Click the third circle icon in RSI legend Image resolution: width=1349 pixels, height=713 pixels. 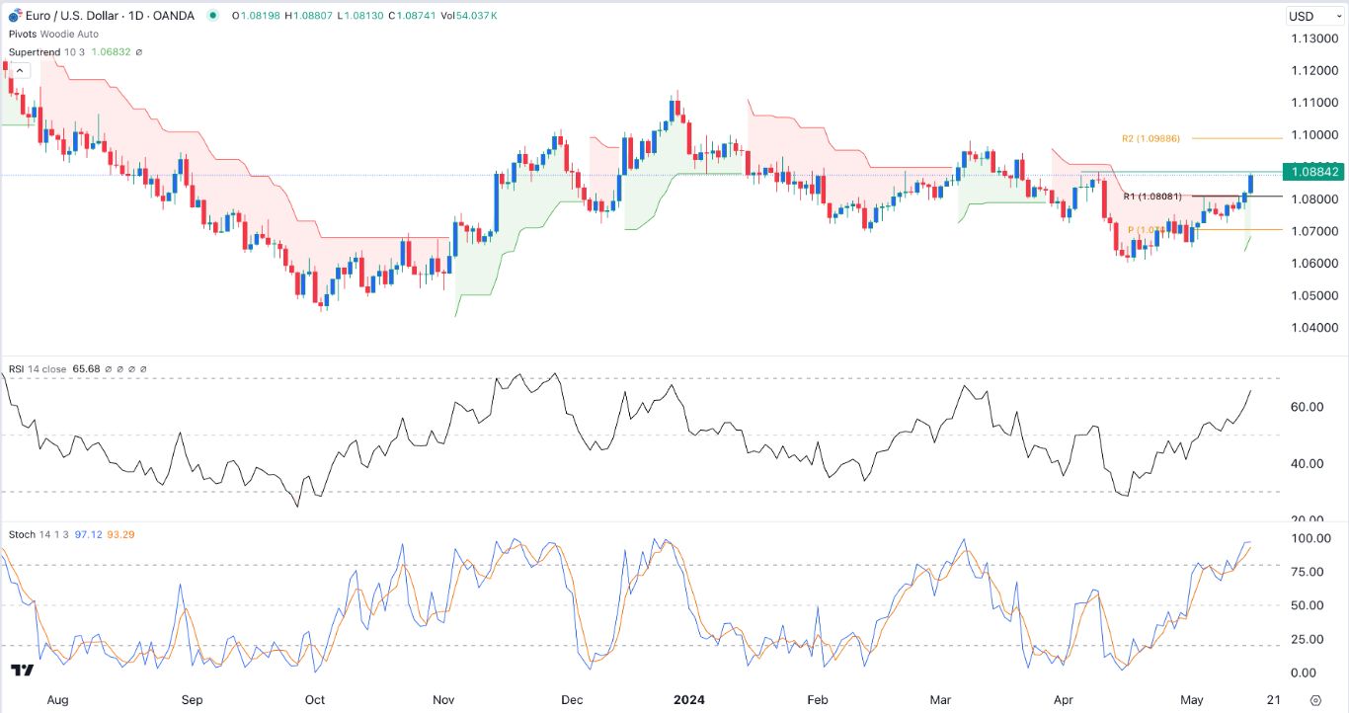[x=131, y=368]
